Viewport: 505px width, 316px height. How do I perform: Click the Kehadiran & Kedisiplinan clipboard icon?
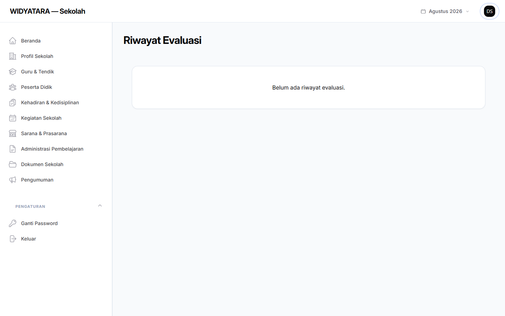(13, 103)
